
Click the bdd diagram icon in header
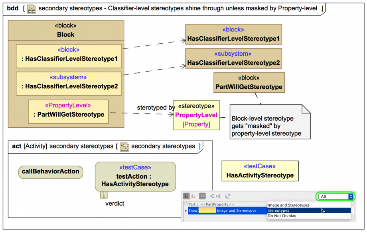[32, 9]
